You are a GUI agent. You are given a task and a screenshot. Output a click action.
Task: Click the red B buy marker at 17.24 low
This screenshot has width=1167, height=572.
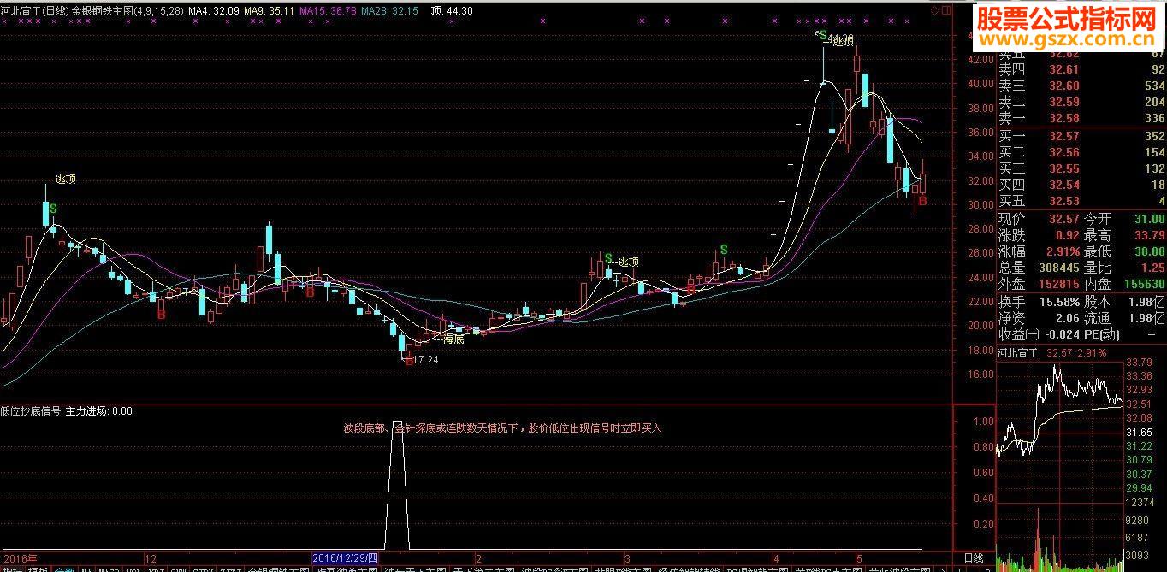click(410, 362)
